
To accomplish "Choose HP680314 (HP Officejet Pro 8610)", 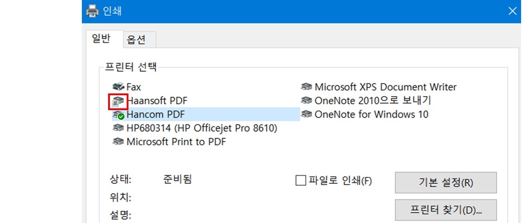I will coord(202,128).
